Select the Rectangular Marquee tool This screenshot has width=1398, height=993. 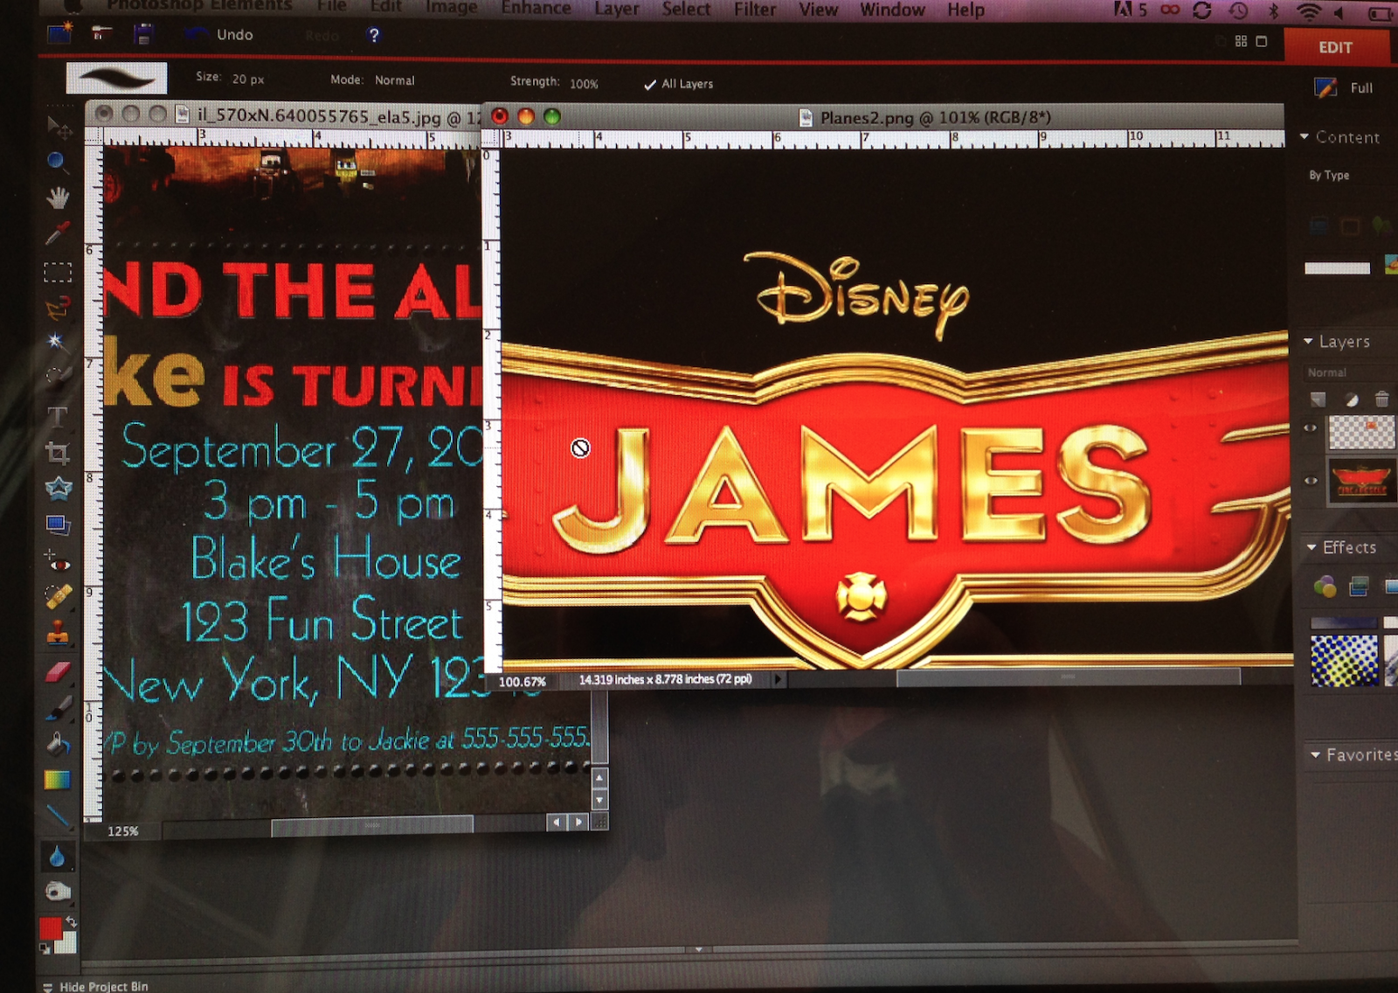[58, 272]
